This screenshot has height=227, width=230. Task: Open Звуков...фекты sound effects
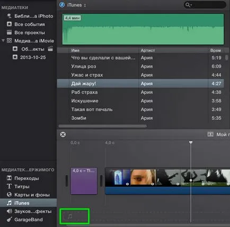click(x=33, y=211)
